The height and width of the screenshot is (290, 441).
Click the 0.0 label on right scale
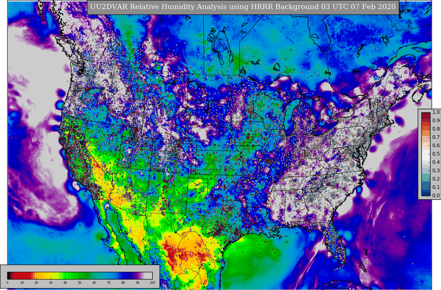[436, 196]
